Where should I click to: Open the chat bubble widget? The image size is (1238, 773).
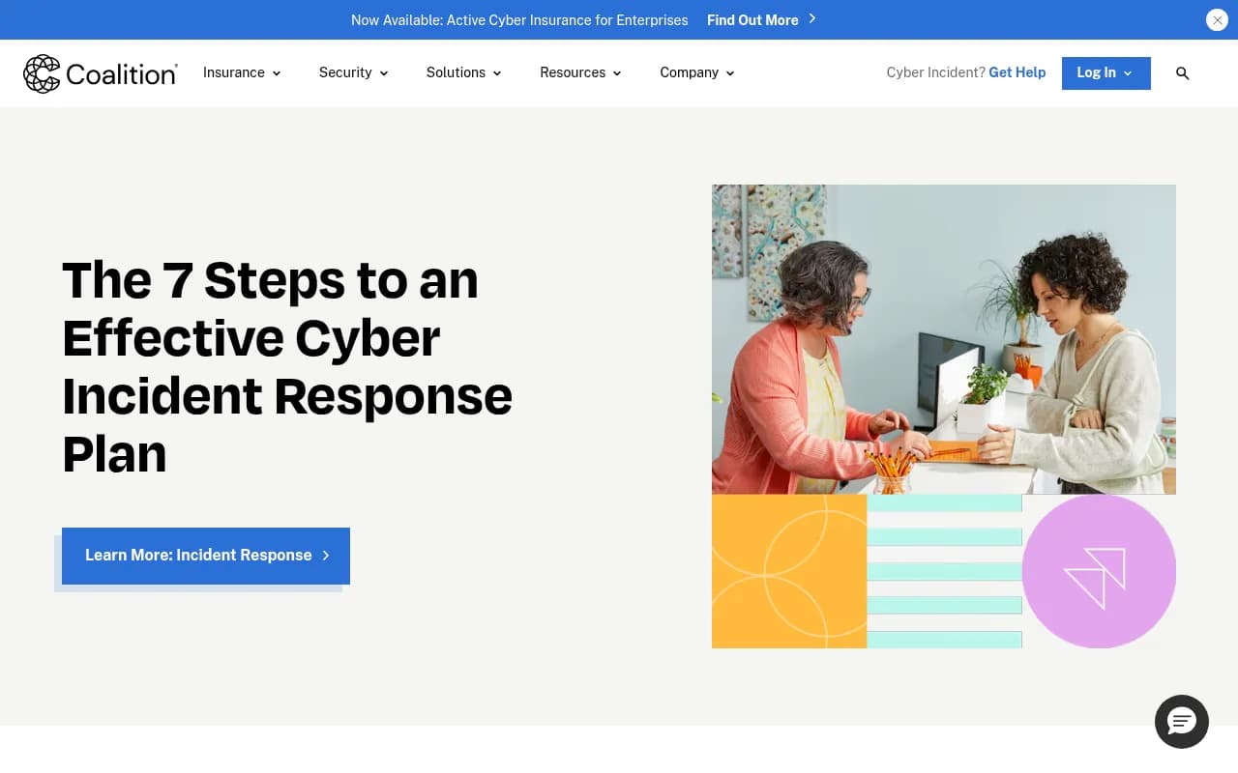coord(1182,721)
